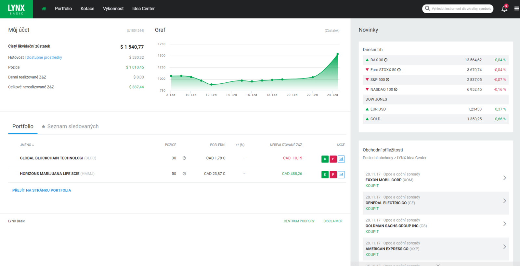Click KOUPIT under General Electric Co

372,209
